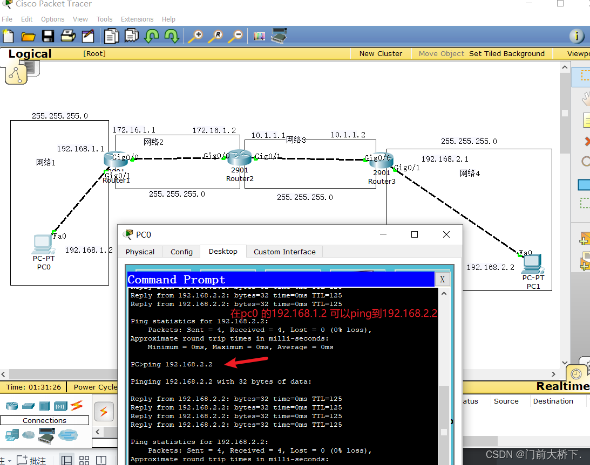The height and width of the screenshot is (465, 590).
Task: Select PC0 device on the canvas
Action: click(43, 244)
